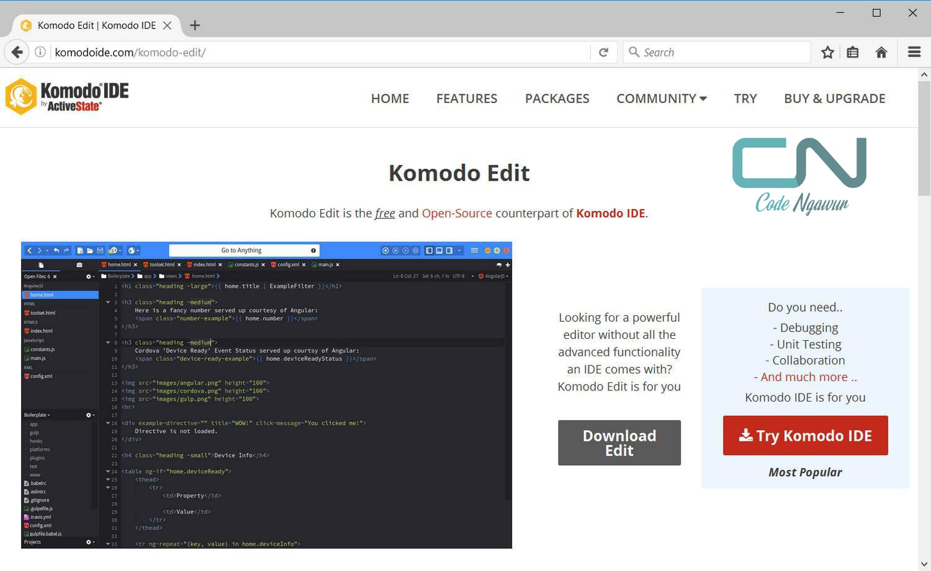
Task: Go to the FEATURES page
Action: point(467,99)
